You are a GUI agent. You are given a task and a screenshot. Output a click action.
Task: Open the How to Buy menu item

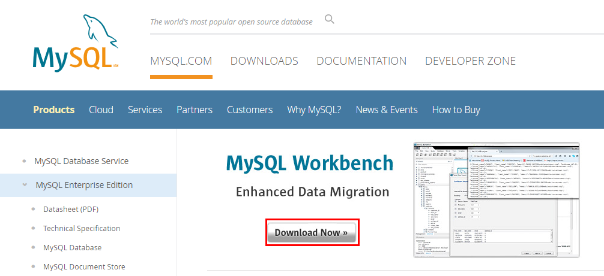point(456,110)
